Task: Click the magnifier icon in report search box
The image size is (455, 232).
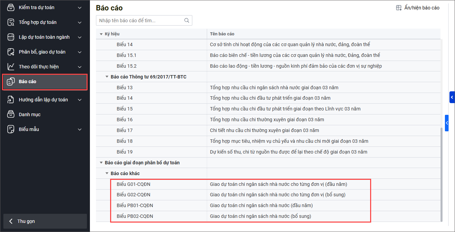Action: 187,21
